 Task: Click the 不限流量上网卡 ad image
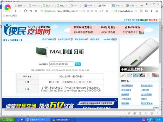[x=139, y=55]
